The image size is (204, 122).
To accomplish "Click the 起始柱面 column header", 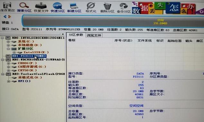I will coord(174,41).
